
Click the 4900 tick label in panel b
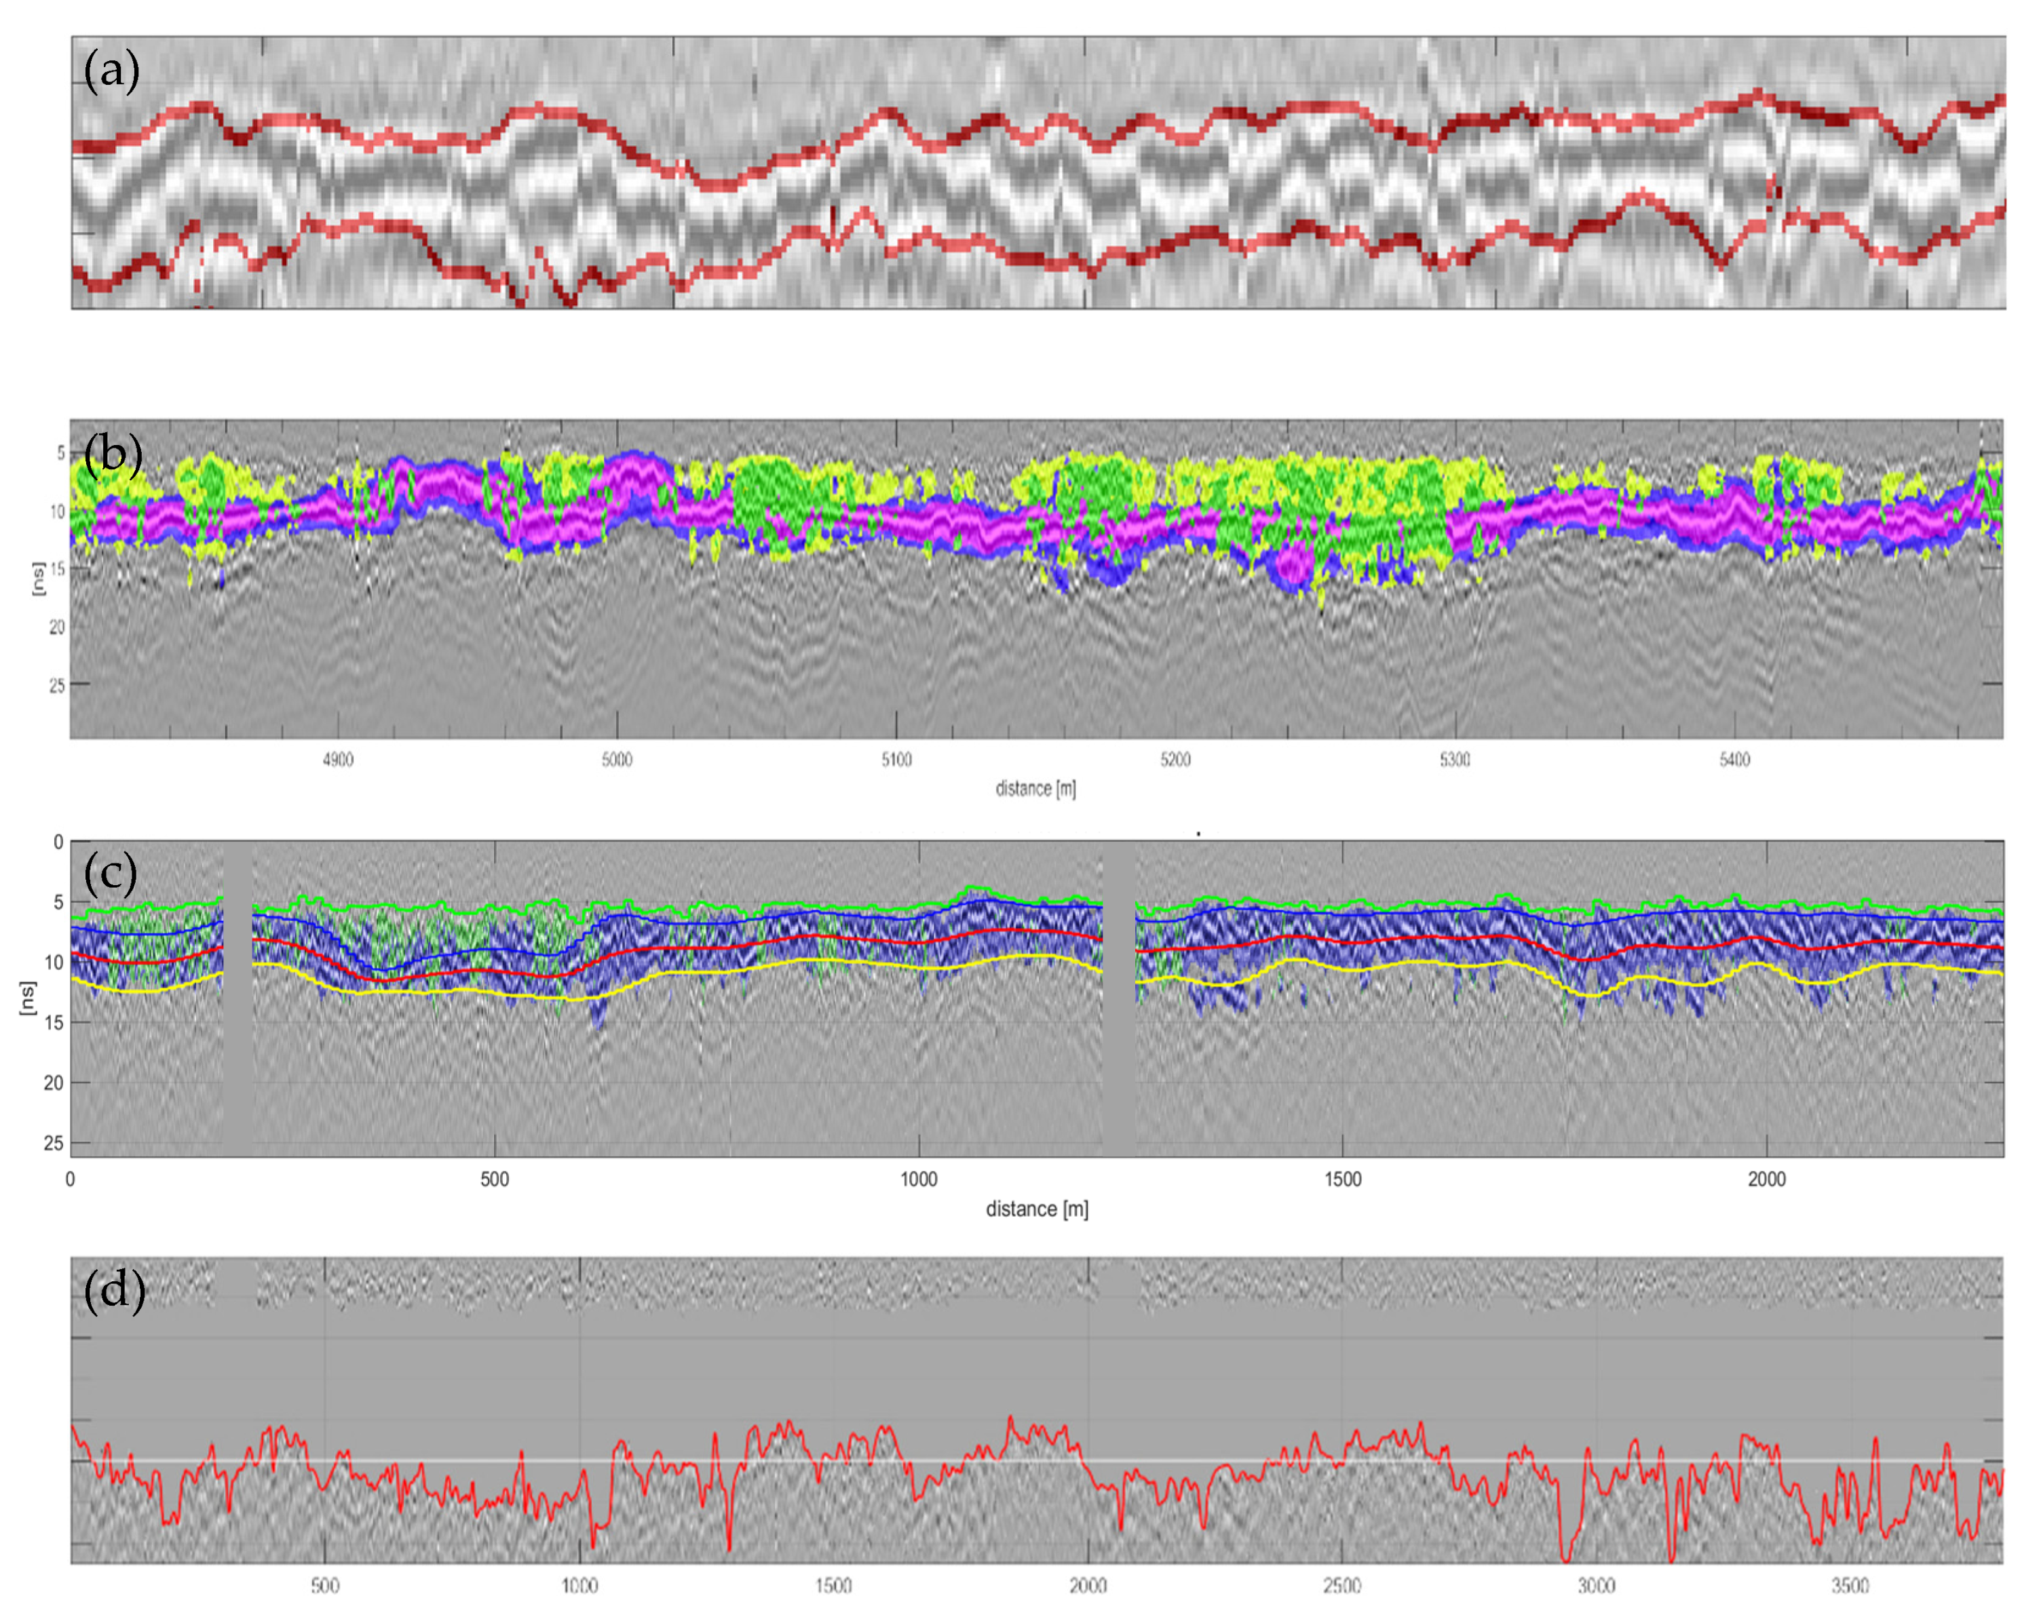pos(338,760)
